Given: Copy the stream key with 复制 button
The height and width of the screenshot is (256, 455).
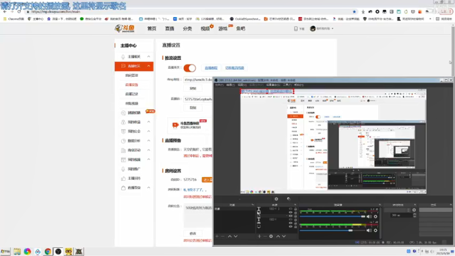Looking at the screenshot, I should coord(193,108).
